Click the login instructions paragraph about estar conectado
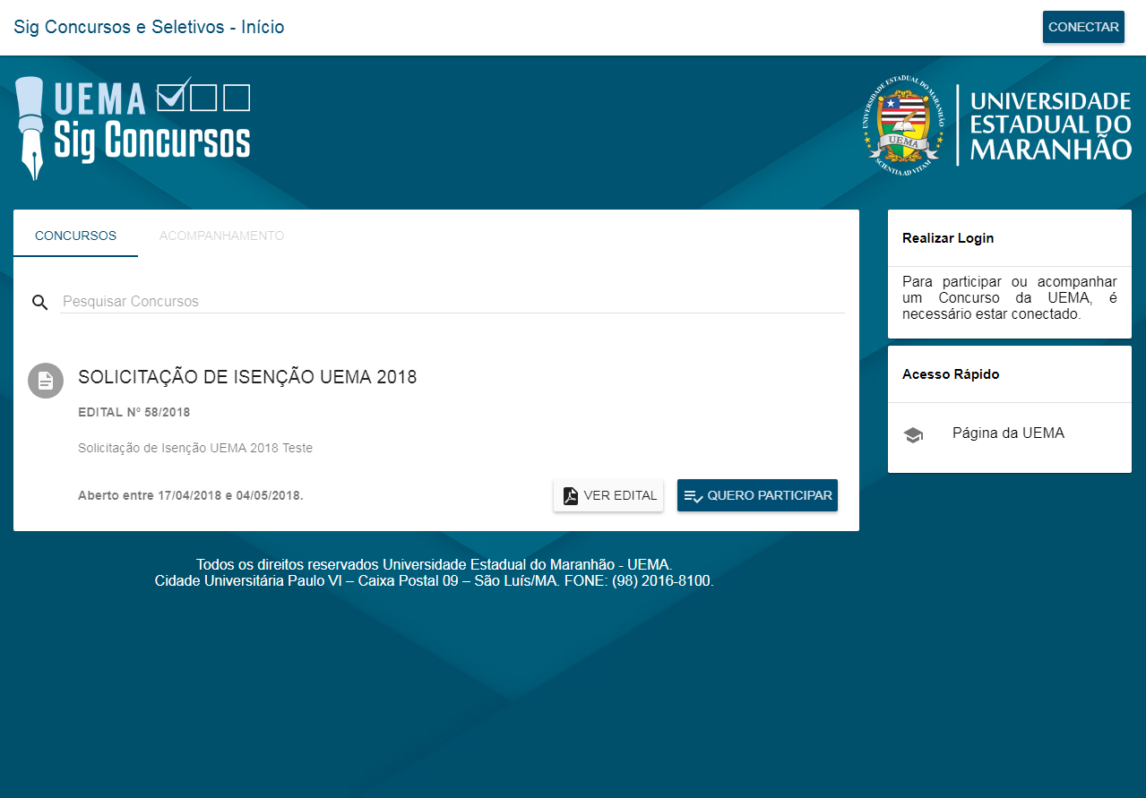This screenshot has width=1146, height=798. pyautogui.click(x=1010, y=298)
